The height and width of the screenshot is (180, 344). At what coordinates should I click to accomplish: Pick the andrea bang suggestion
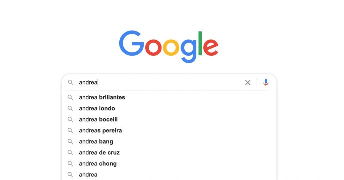[x=169, y=141]
